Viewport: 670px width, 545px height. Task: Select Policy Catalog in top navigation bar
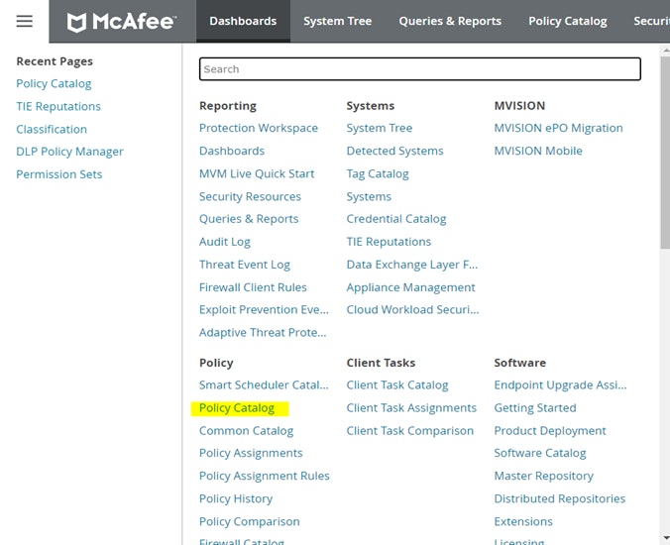[x=567, y=21]
